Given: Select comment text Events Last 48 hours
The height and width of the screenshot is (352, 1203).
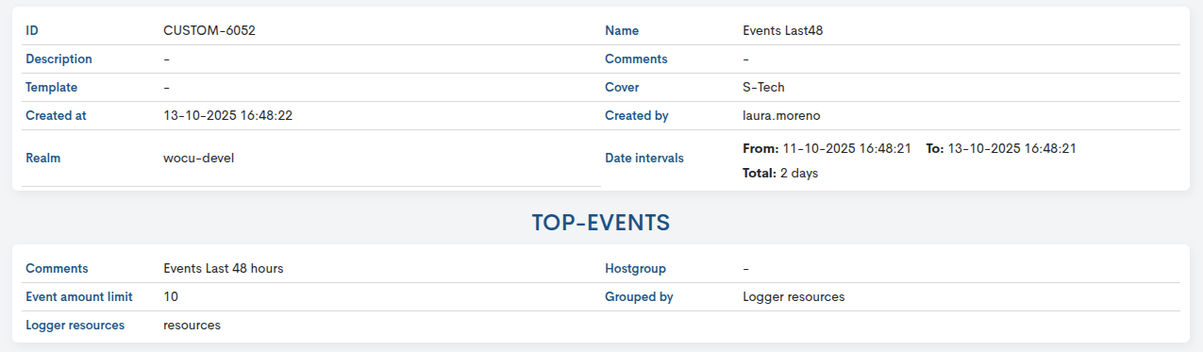Looking at the screenshot, I should pos(224,268).
